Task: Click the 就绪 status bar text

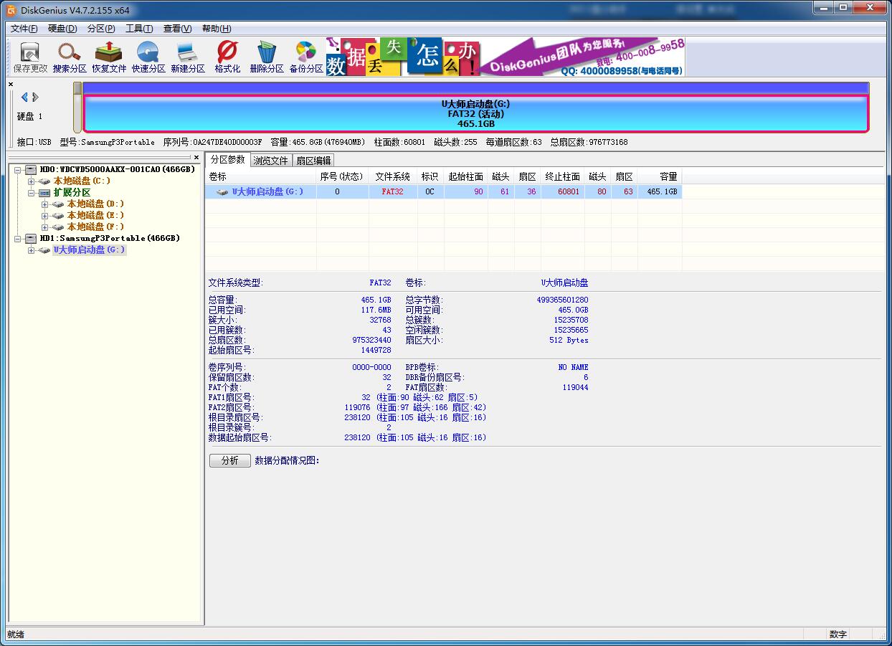Action: tap(15, 635)
